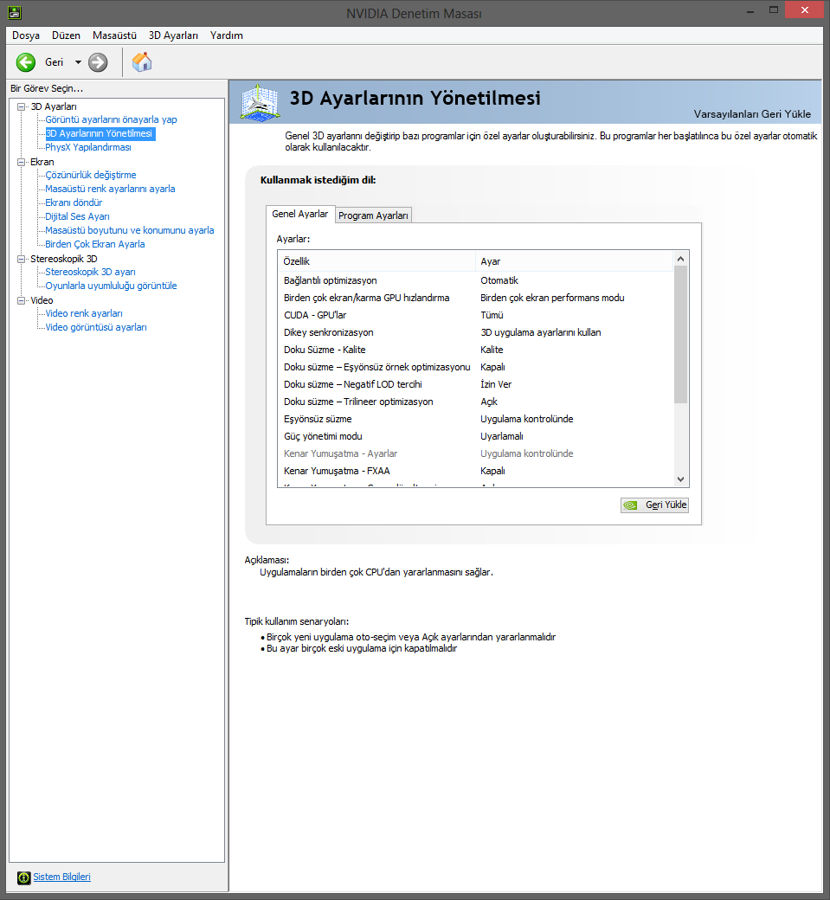Screen dimensions: 830x900
Task: Go back with the green arrow
Action: tap(26, 62)
